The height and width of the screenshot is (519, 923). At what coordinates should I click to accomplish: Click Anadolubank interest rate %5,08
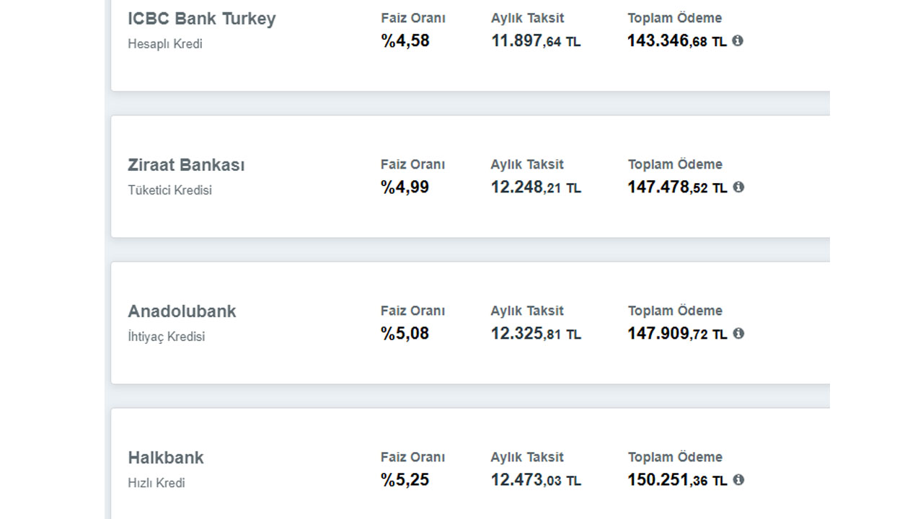(x=405, y=334)
